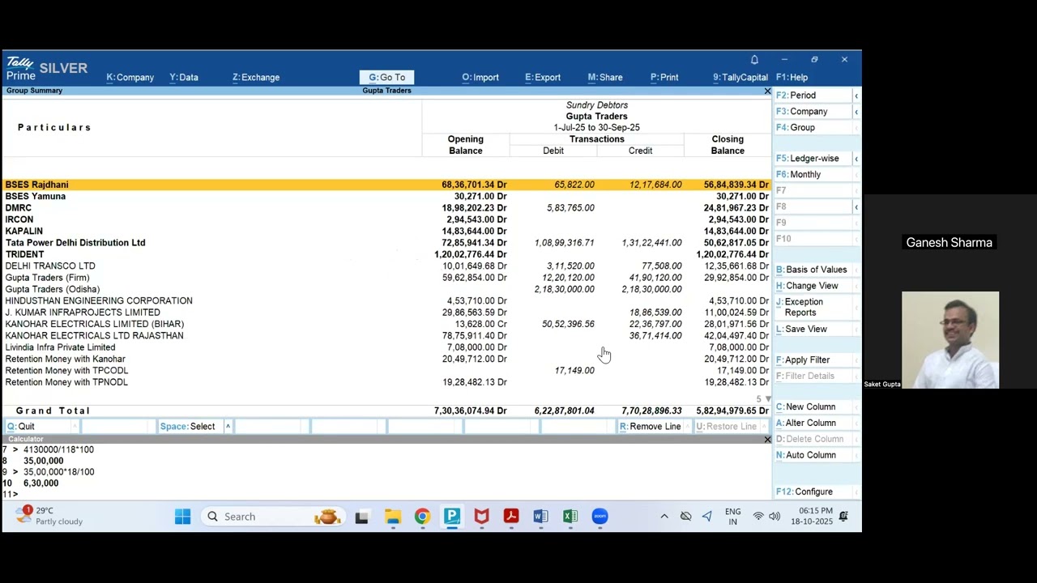Open Microsoft Excel taskbar icon

pyautogui.click(x=570, y=517)
